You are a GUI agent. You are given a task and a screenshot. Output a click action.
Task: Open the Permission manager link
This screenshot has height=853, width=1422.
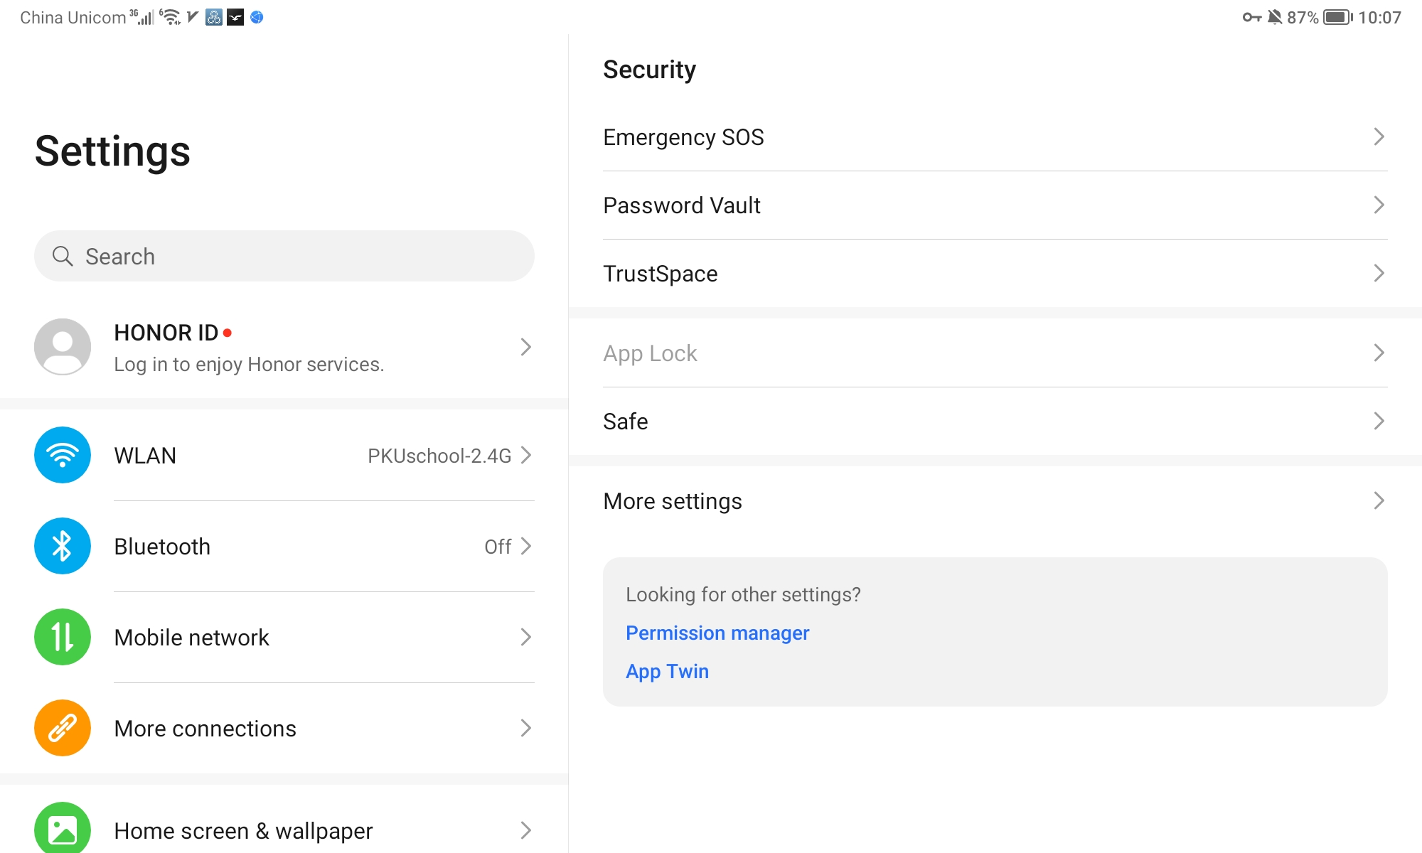(x=717, y=633)
